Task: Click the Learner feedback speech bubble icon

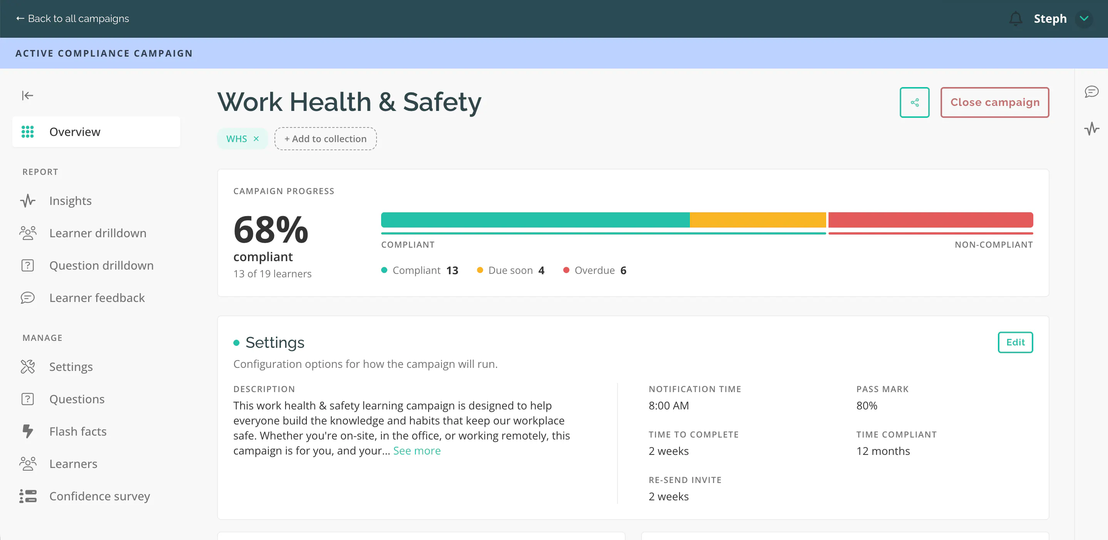Action: click(28, 298)
